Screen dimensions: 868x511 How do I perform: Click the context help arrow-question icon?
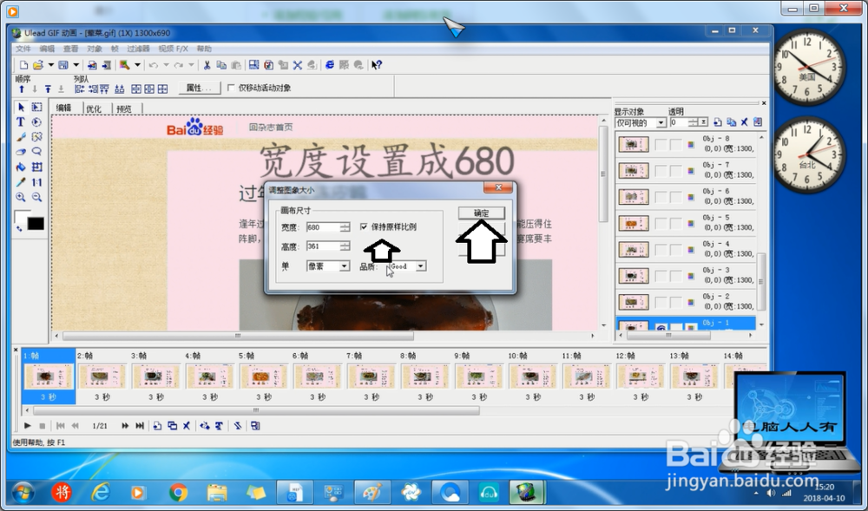pos(377,65)
